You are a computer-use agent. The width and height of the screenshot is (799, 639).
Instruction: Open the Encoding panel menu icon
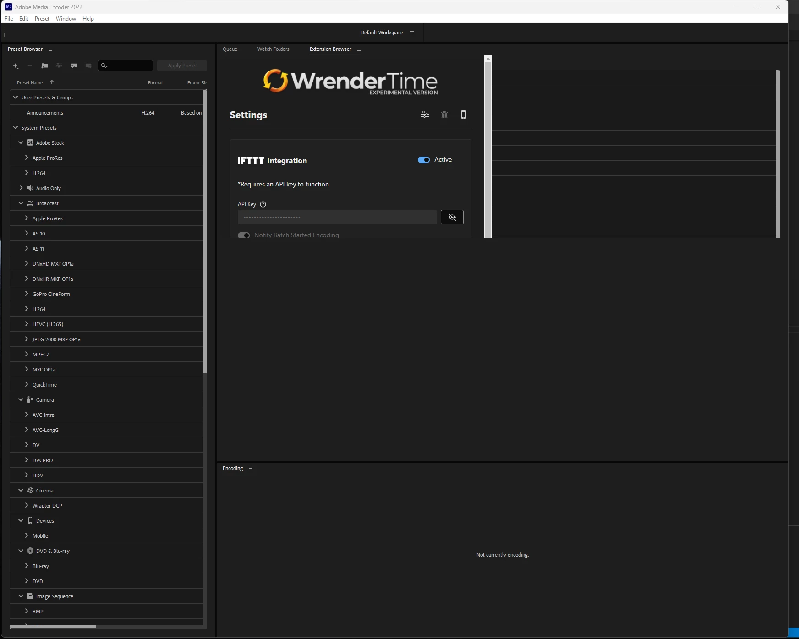[251, 468]
